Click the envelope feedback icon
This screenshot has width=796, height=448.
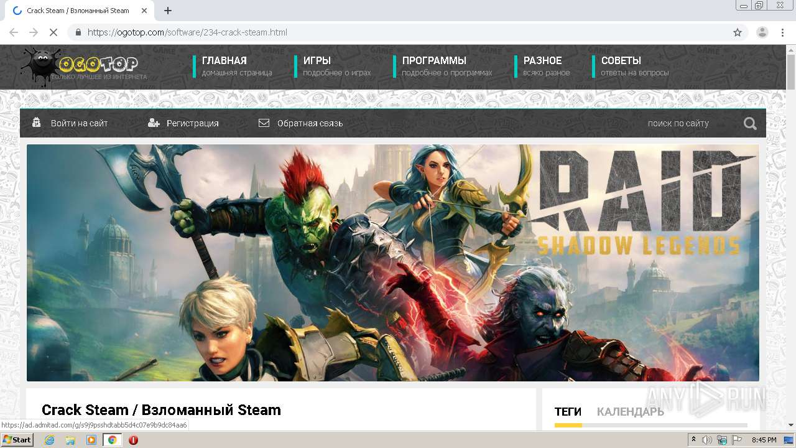click(x=264, y=123)
